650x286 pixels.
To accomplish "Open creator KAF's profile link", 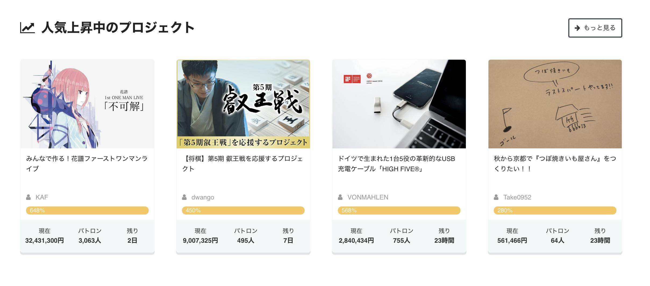I will 42,197.
